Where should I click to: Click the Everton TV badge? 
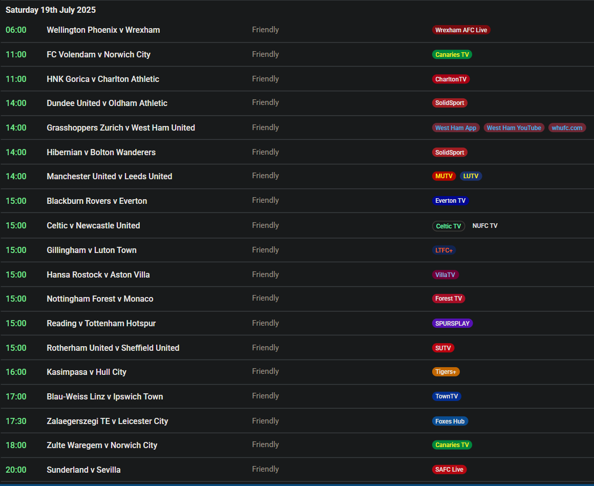tap(451, 201)
